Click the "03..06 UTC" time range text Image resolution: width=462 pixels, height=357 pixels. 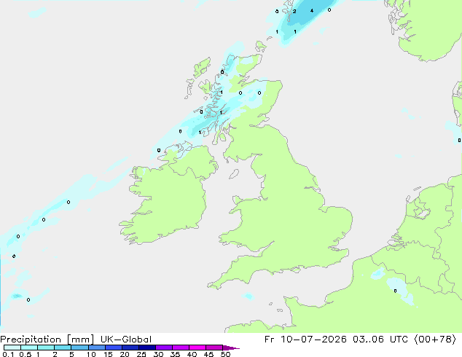(x=380, y=340)
